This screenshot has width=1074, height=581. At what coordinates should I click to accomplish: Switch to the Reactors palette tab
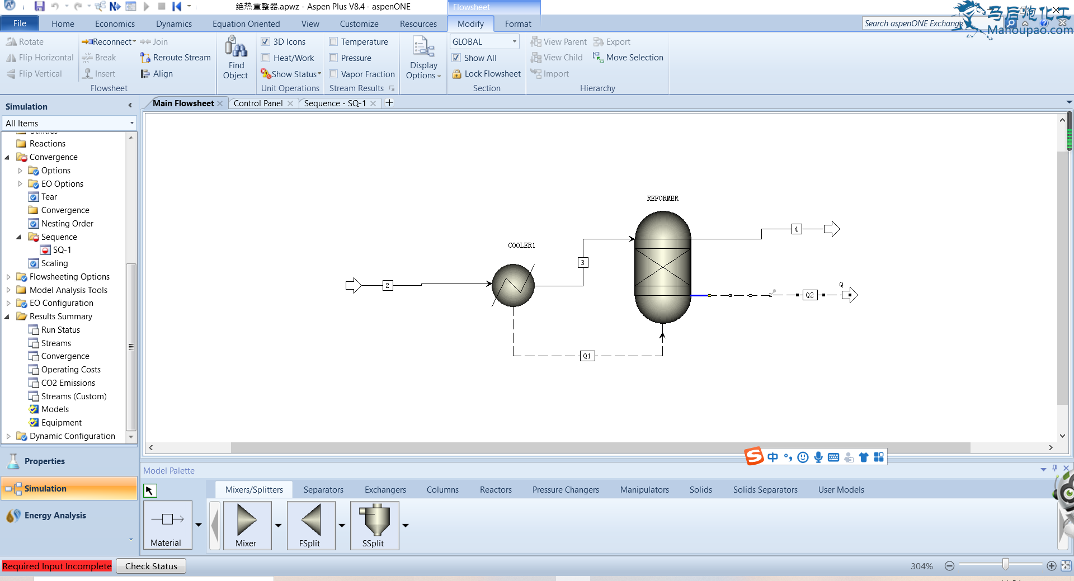tap(496, 490)
